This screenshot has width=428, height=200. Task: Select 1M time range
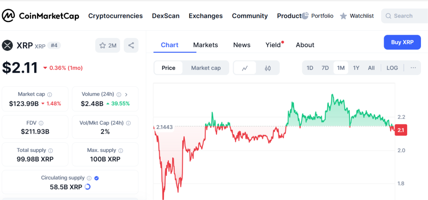(341, 68)
